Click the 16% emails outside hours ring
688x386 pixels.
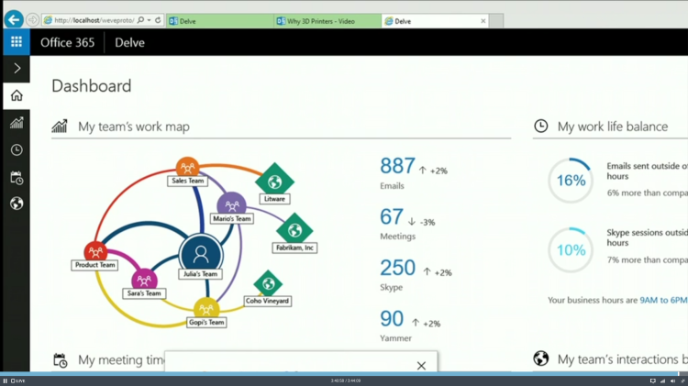571,181
